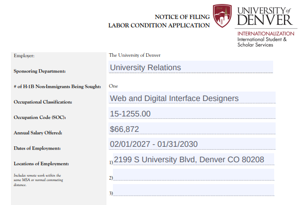Click the Dates of Employment field
Screen dimensions: 299x205
(192, 144)
